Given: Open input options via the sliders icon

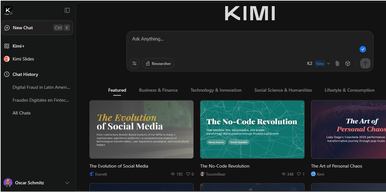Looking at the screenshot, I should pyautogui.click(x=134, y=63).
